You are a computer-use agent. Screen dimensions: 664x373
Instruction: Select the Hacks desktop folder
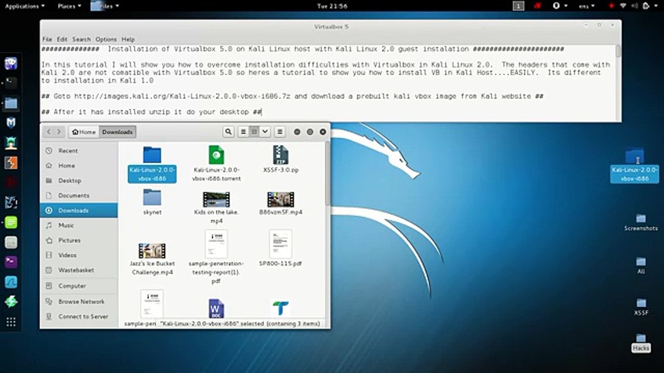point(641,343)
